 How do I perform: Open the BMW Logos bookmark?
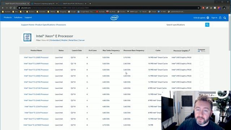point(132,12)
